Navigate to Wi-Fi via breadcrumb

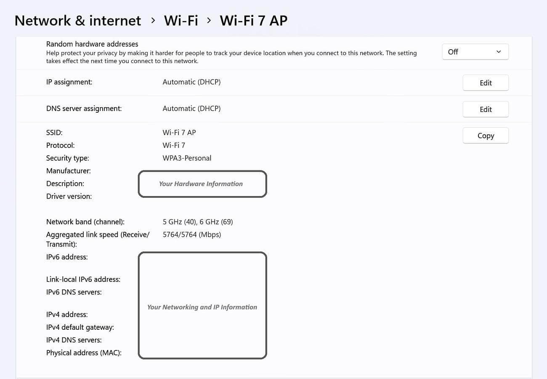click(x=181, y=20)
